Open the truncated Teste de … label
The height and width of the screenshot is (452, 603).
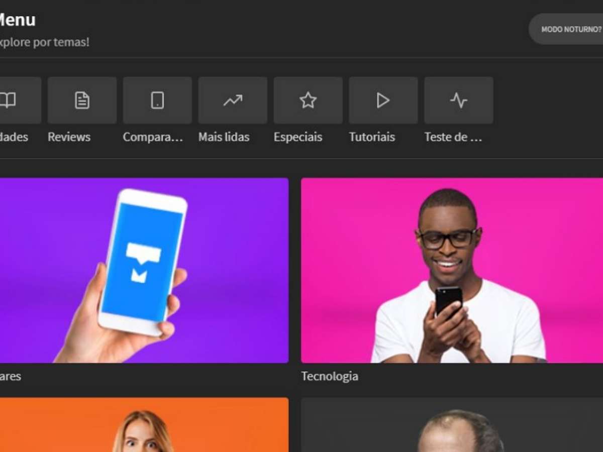pyautogui.click(x=453, y=137)
